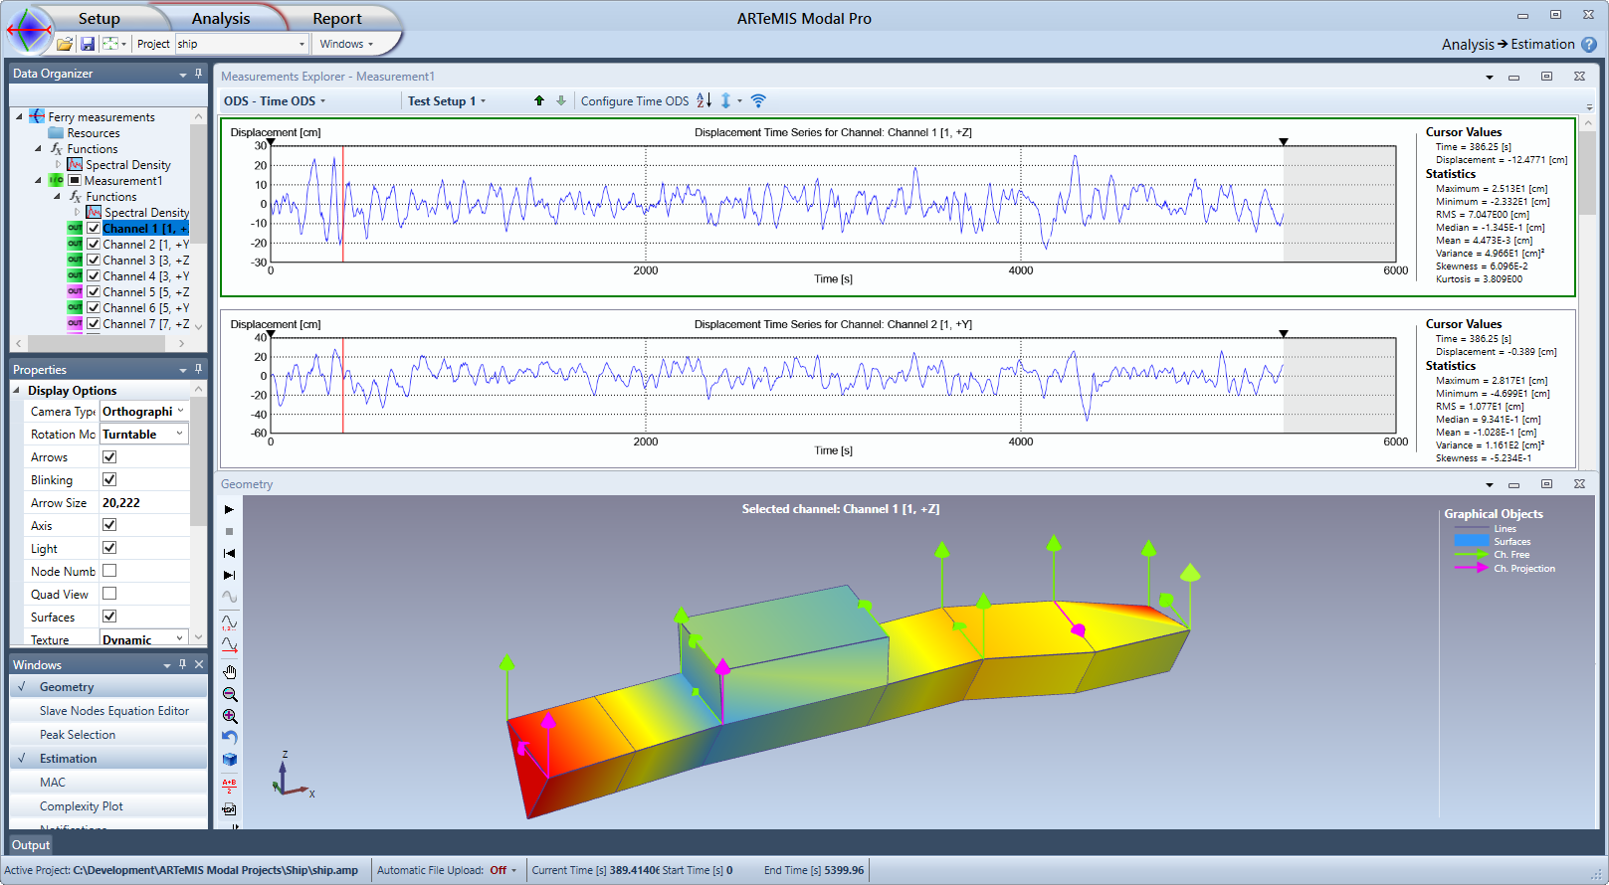Image resolution: width=1609 pixels, height=885 pixels.
Task: Select the pan hand tool
Action: pyautogui.click(x=230, y=672)
